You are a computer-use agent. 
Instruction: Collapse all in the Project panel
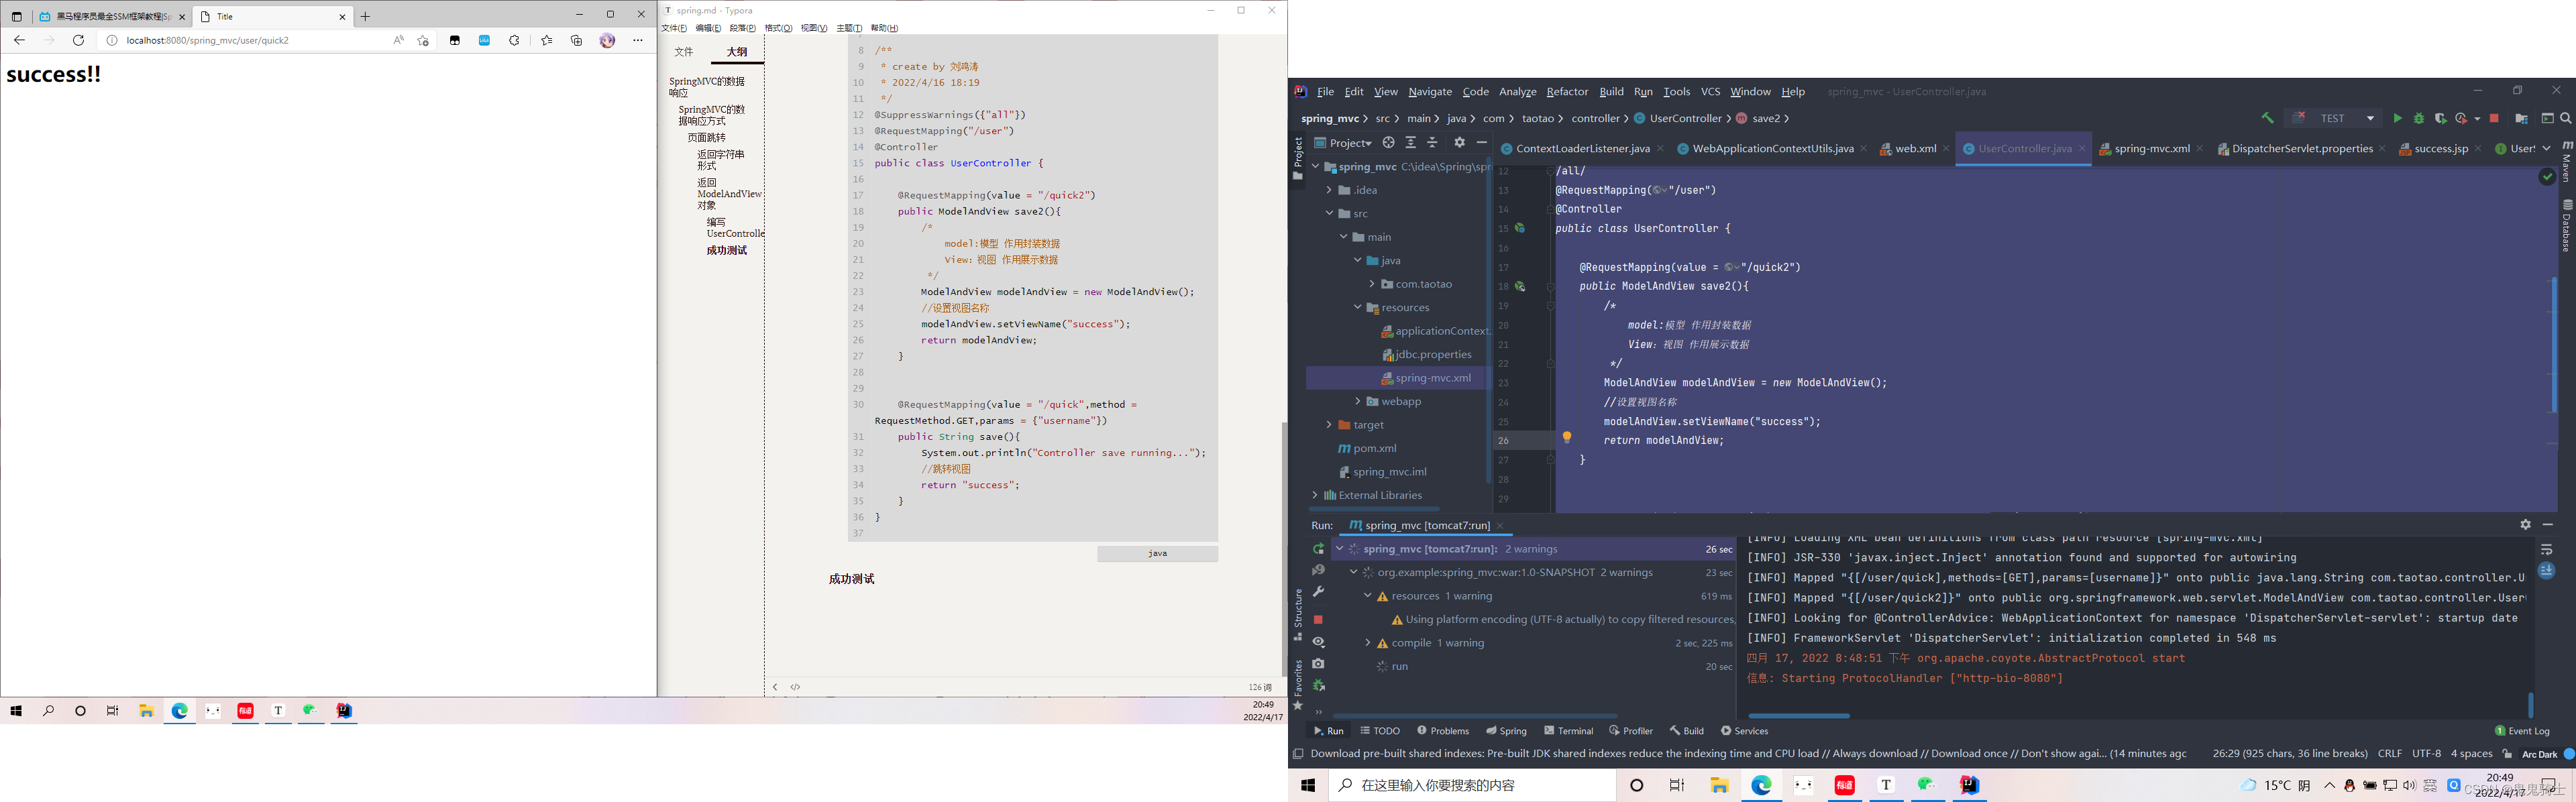pyautogui.click(x=1432, y=143)
